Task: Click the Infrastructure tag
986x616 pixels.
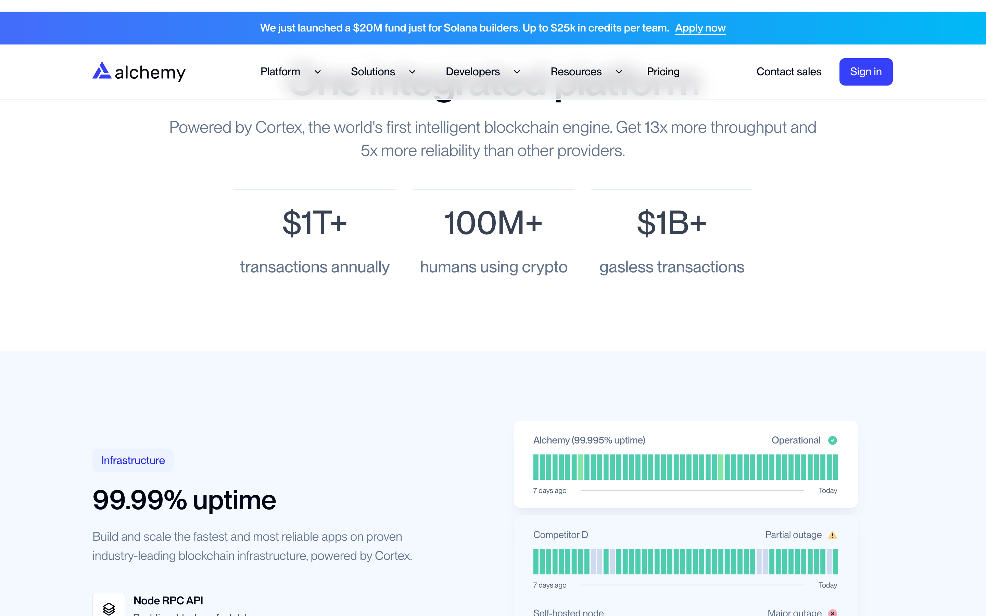Action: tap(133, 460)
